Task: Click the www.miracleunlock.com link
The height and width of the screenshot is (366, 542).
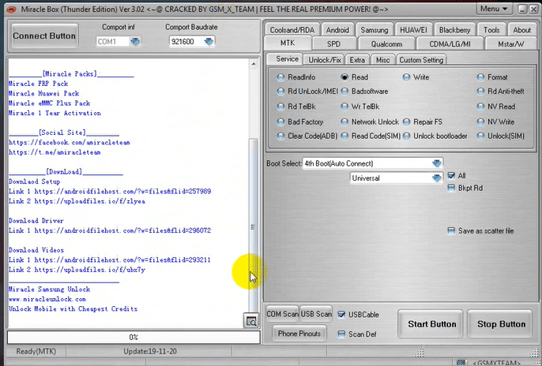Action: [47, 299]
